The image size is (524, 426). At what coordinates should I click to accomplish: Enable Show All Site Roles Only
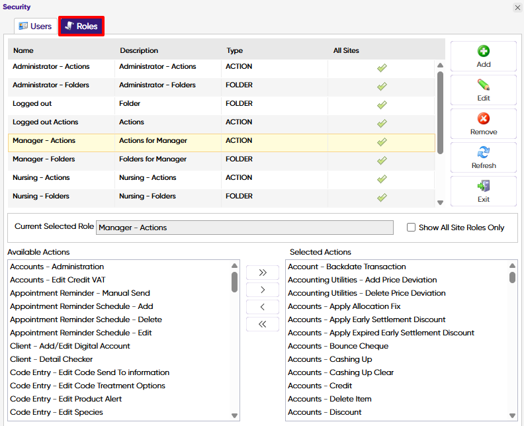[x=411, y=228]
